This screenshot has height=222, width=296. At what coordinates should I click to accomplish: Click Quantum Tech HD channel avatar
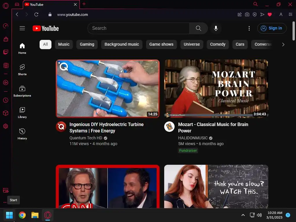[61, 127]
